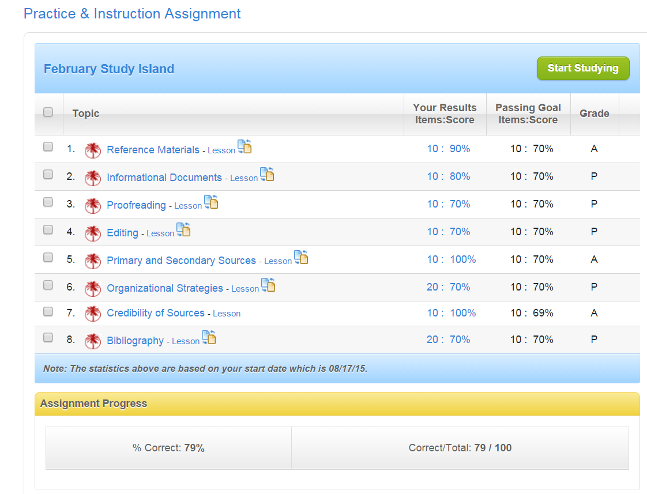
Task: Open the Proofreading topic link
Action: coord(136,205)
